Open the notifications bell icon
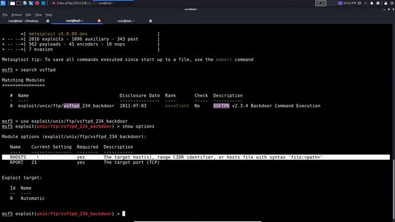Screen dimensions: 395x222 [372, 3]
